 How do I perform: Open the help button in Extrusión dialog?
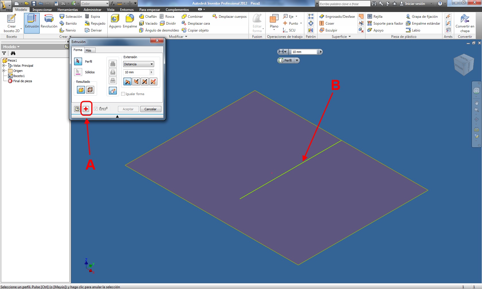tap(77, 109)
